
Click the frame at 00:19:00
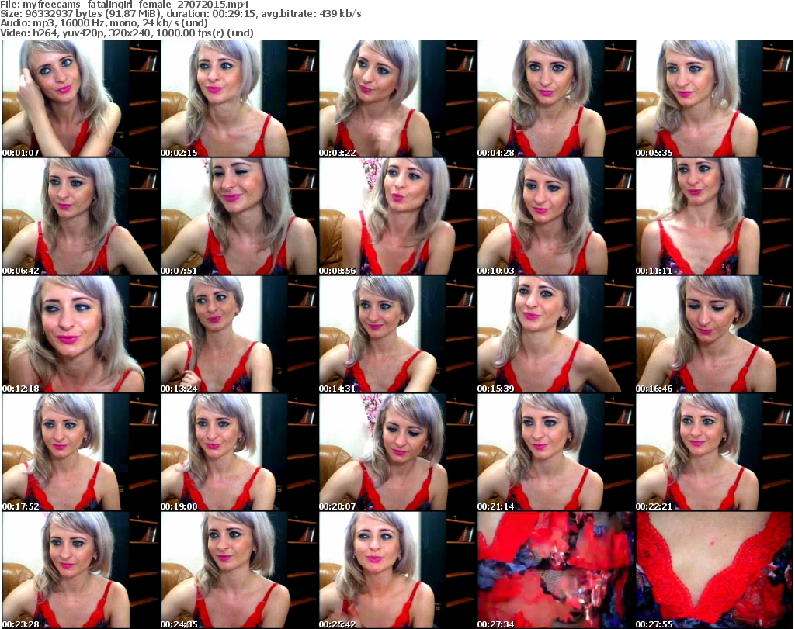[239, 452]
